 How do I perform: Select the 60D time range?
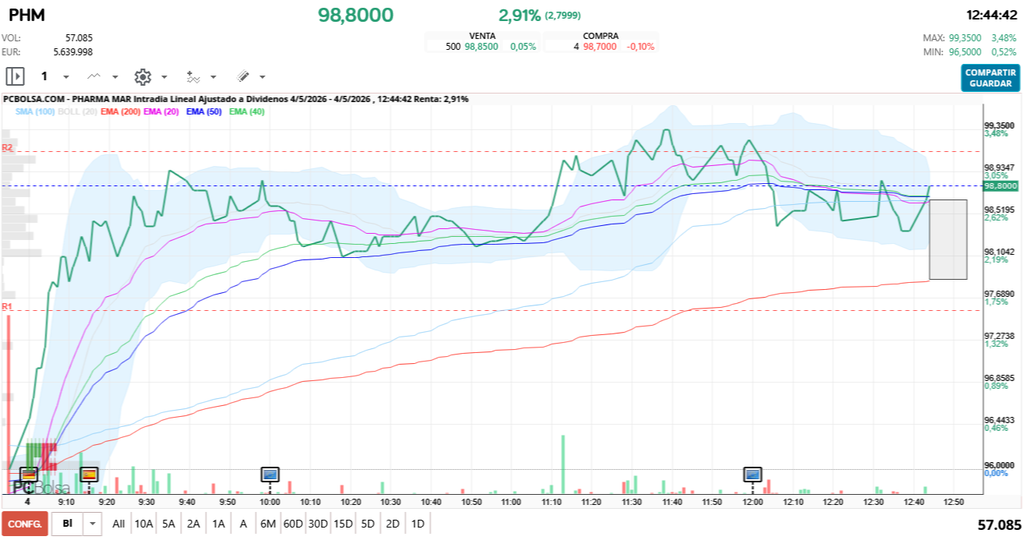(293, 524)
